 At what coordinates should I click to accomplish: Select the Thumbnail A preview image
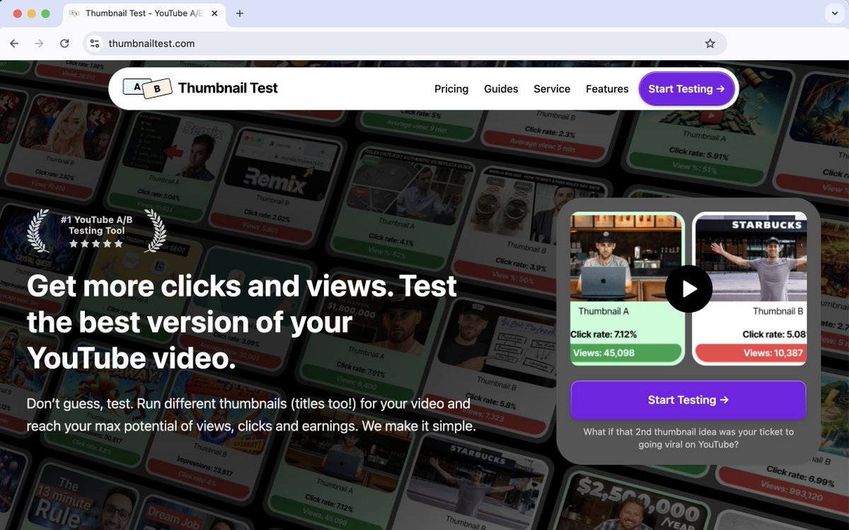click(x=627, y=258)
